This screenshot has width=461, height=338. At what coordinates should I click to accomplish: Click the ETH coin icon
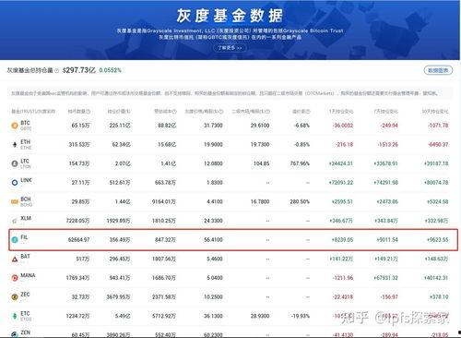coord(15,145)
